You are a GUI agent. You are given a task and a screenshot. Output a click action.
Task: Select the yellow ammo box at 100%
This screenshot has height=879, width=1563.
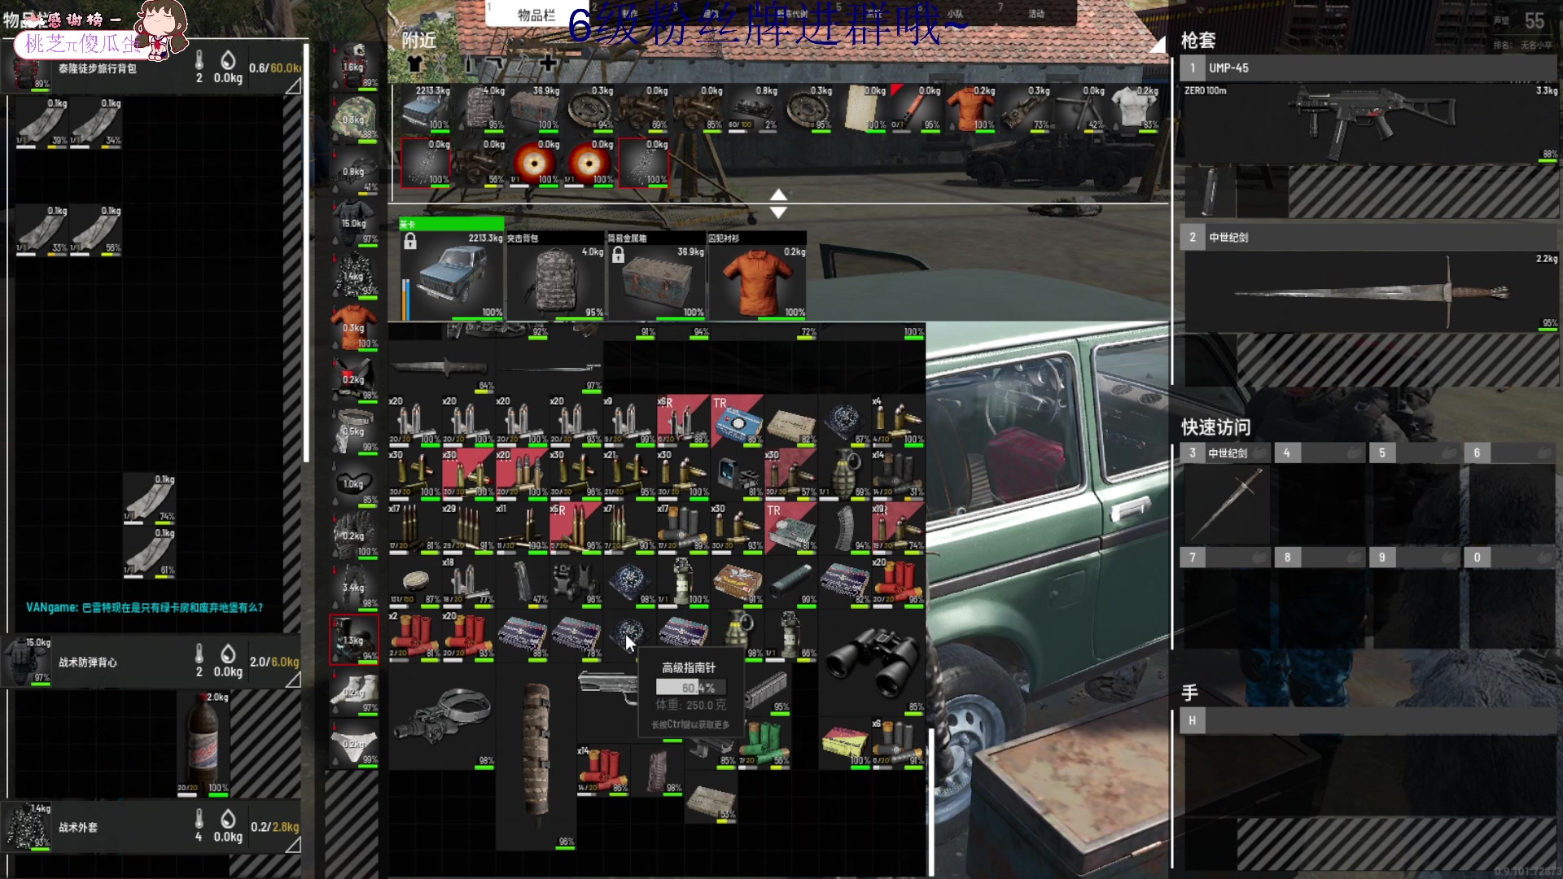845,741
